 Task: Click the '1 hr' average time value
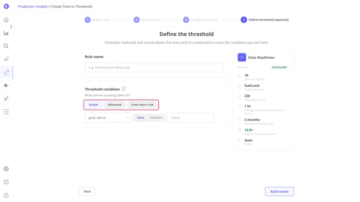coord(247,106)
